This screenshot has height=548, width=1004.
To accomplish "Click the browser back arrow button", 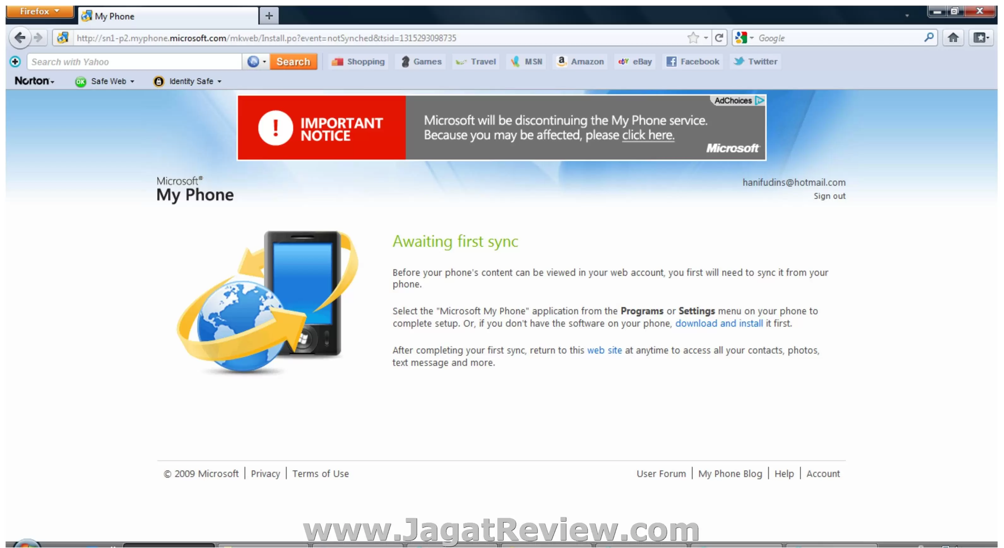I will tap(20, 38).
